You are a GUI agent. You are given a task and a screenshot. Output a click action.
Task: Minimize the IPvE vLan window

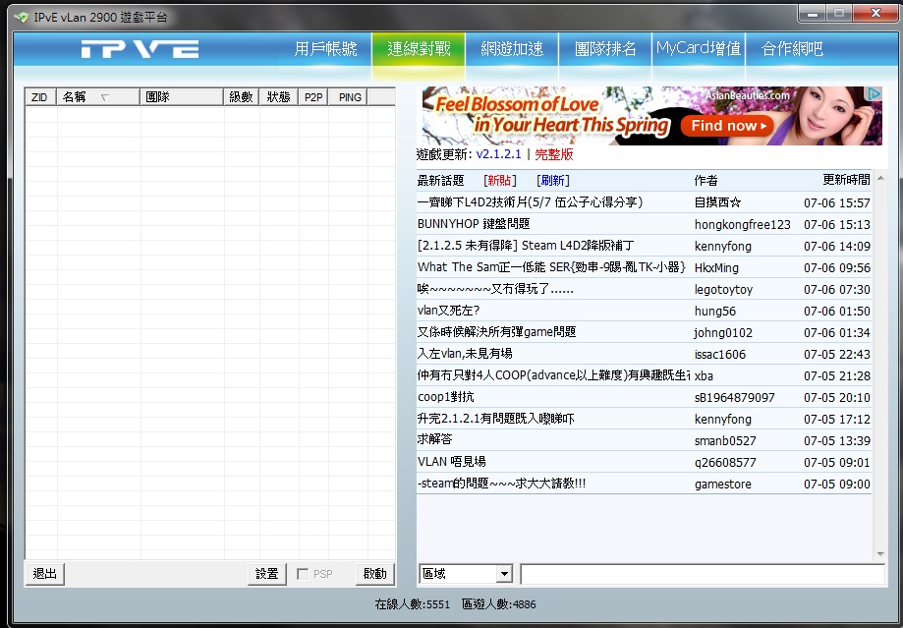click(x=810, y=14)
